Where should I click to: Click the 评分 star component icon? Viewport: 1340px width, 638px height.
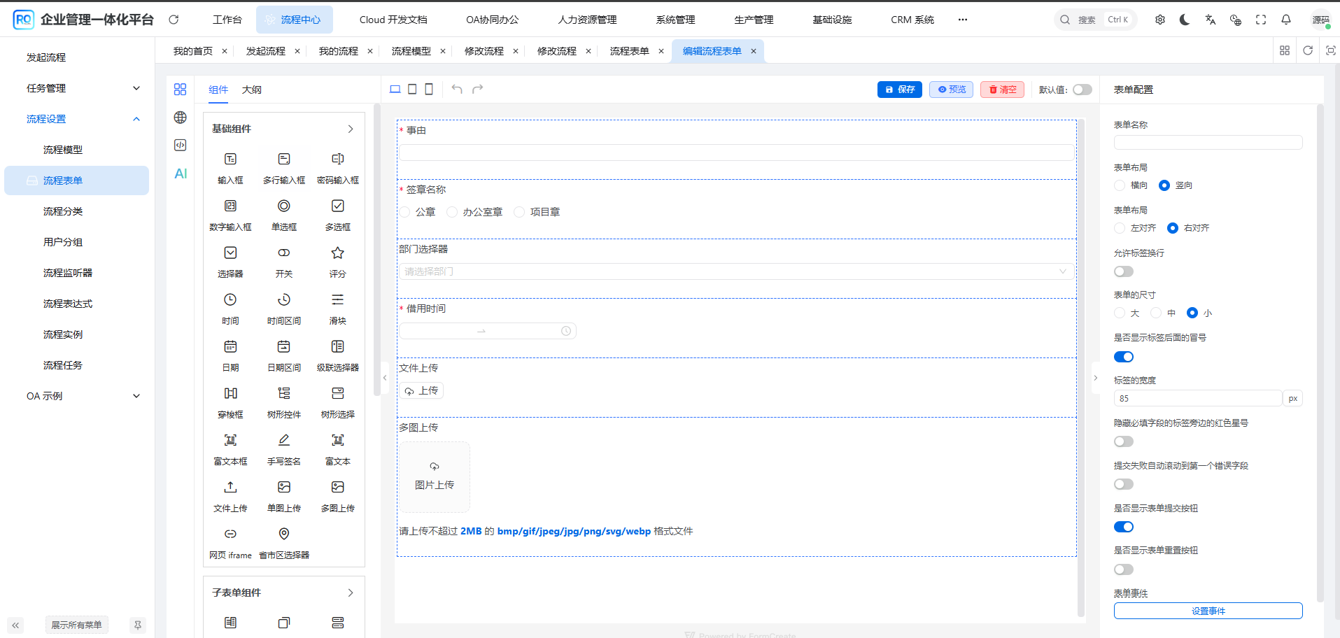[x=337, y=253]
